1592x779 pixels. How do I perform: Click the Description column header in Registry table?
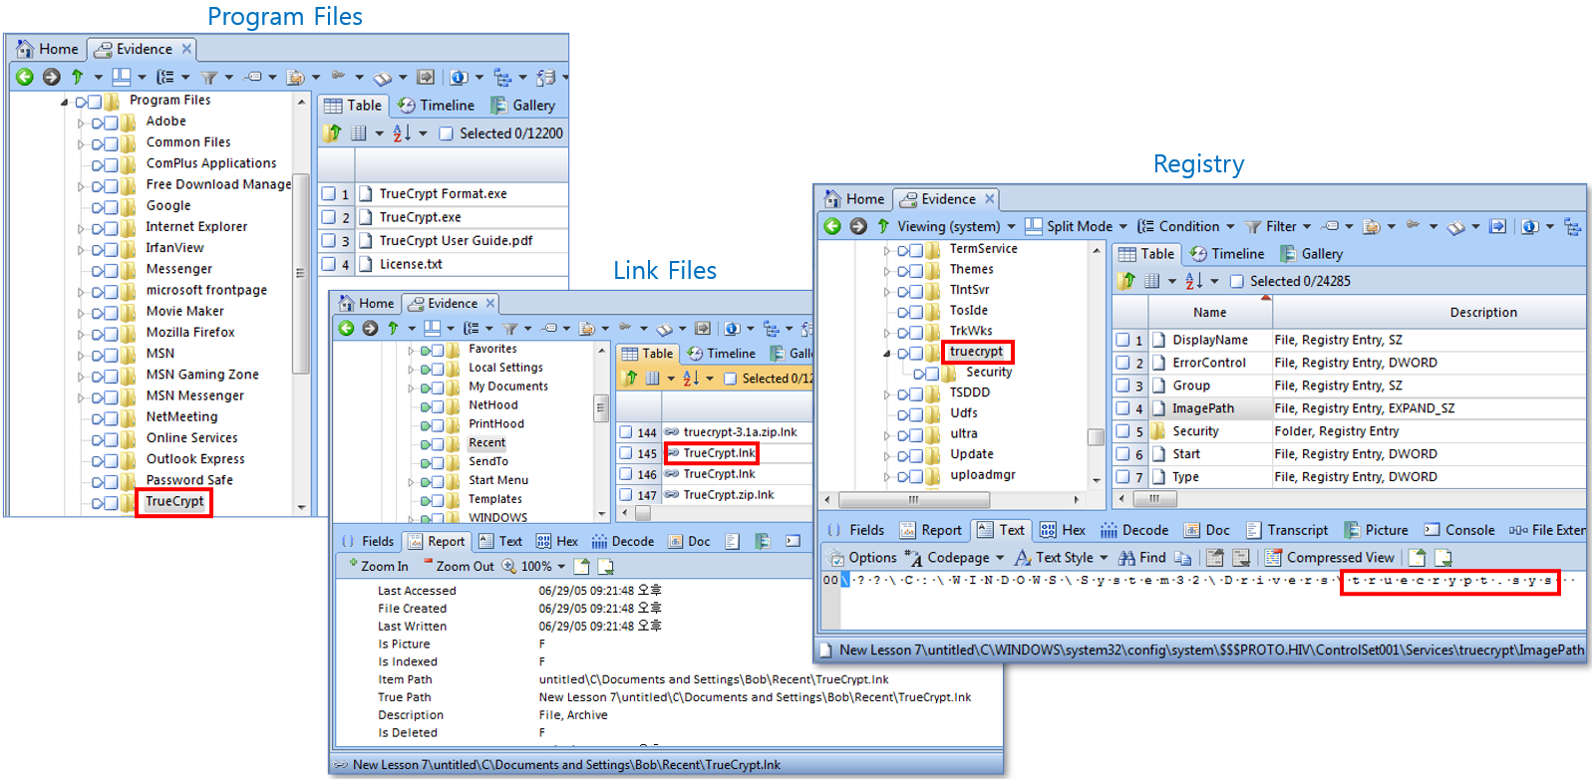(x=1482, y=313)
